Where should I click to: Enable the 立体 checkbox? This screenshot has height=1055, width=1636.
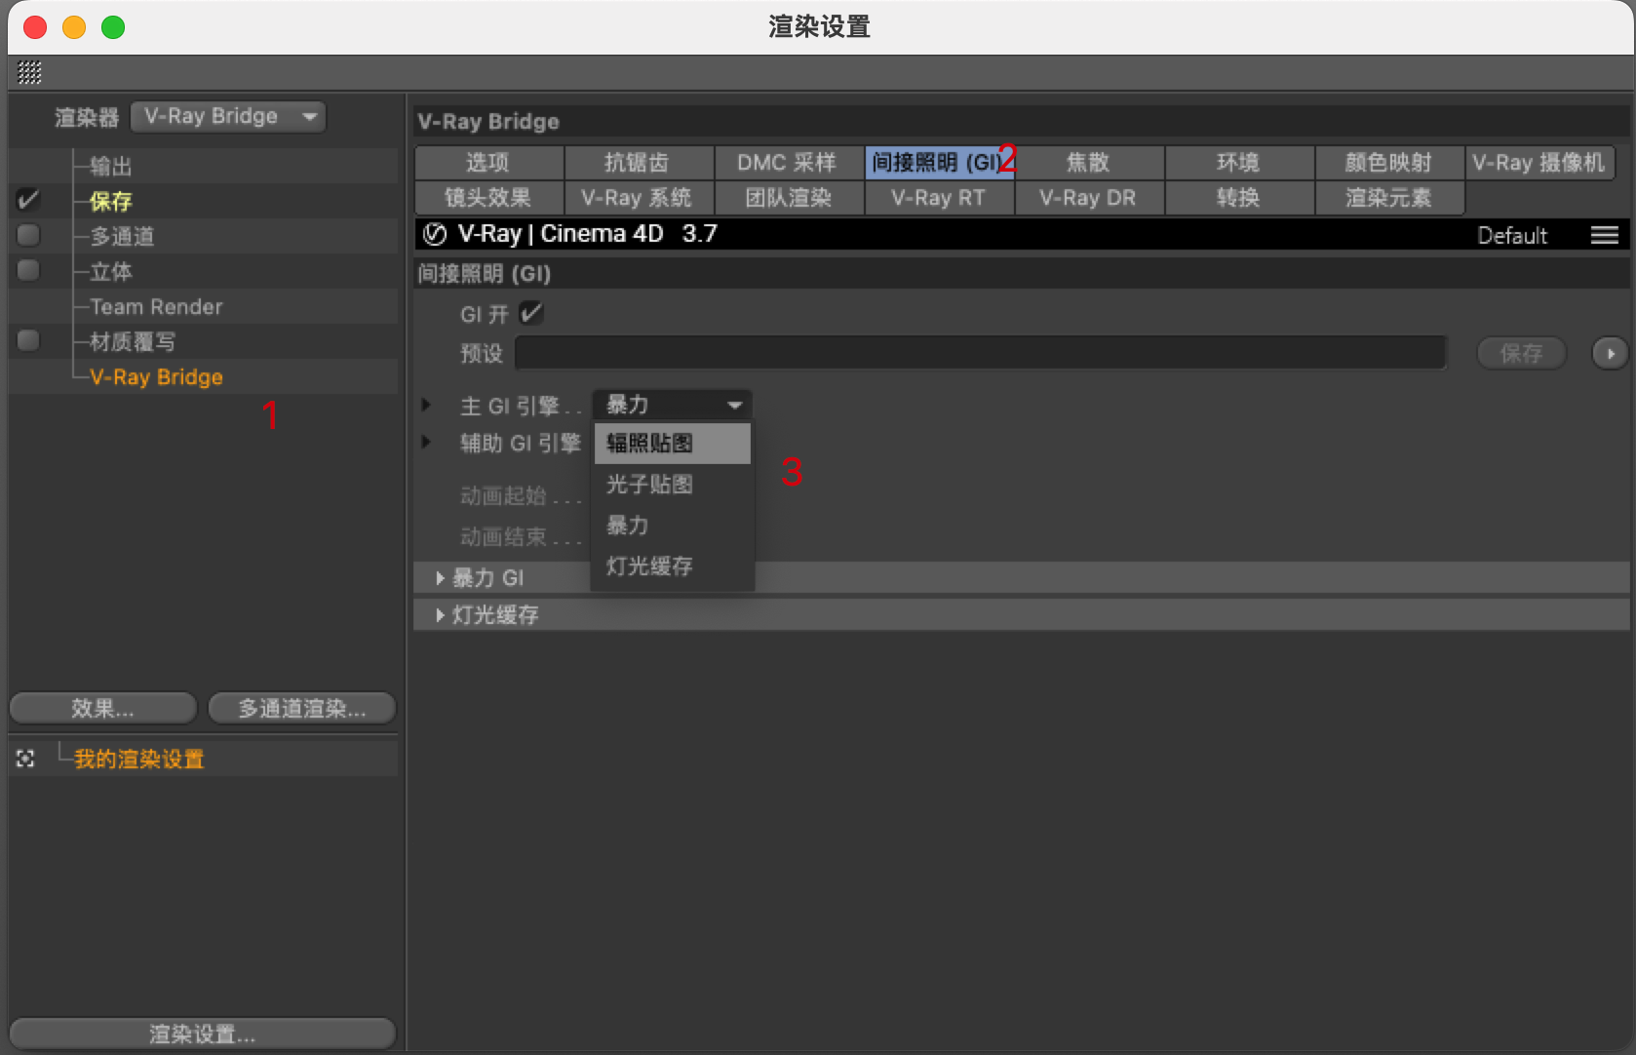(x=28, y=270)
